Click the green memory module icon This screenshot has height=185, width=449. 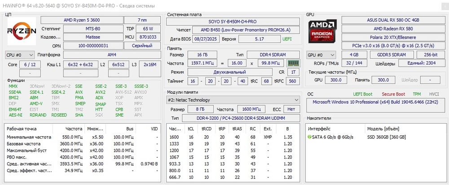point(293,63)
